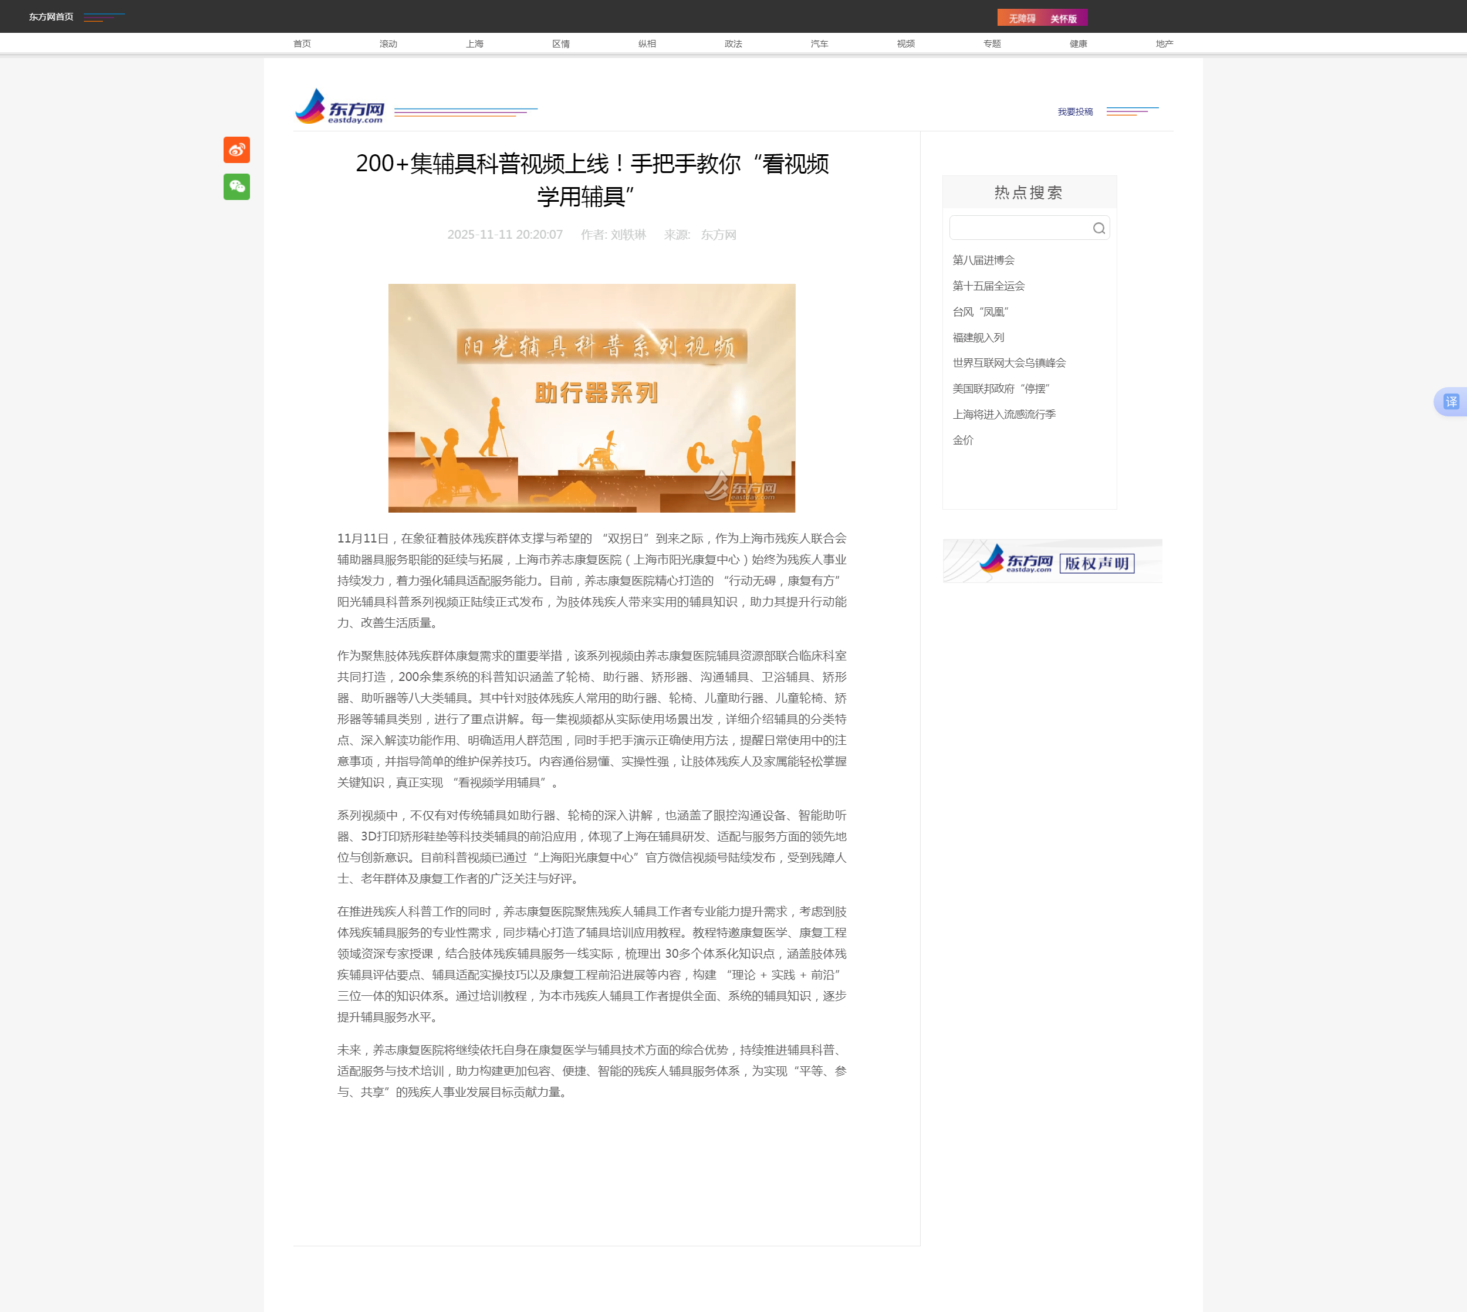
Task: Share article via the WeChat icon
Action: pos(236,187)
